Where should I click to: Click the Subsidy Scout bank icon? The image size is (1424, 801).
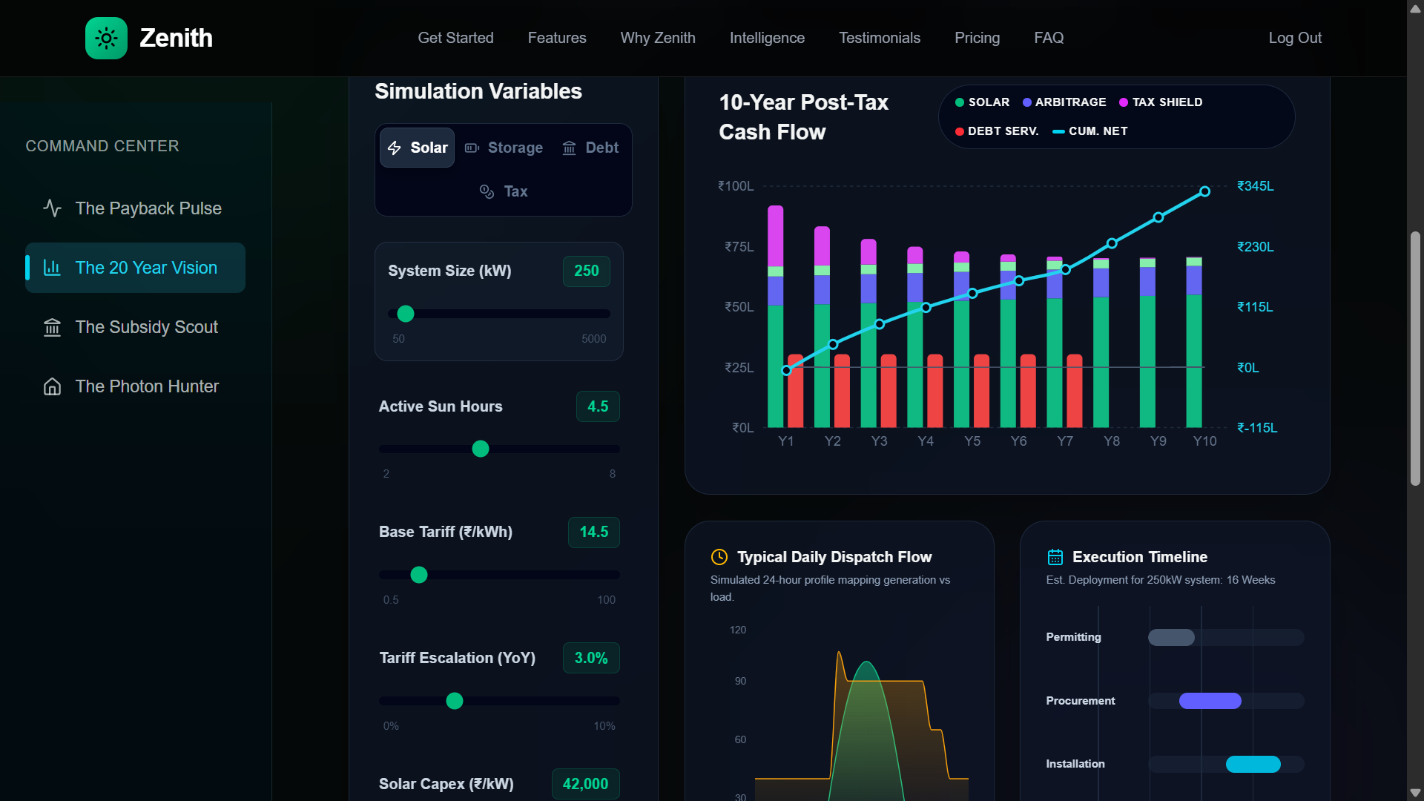[x=52, y=327]
